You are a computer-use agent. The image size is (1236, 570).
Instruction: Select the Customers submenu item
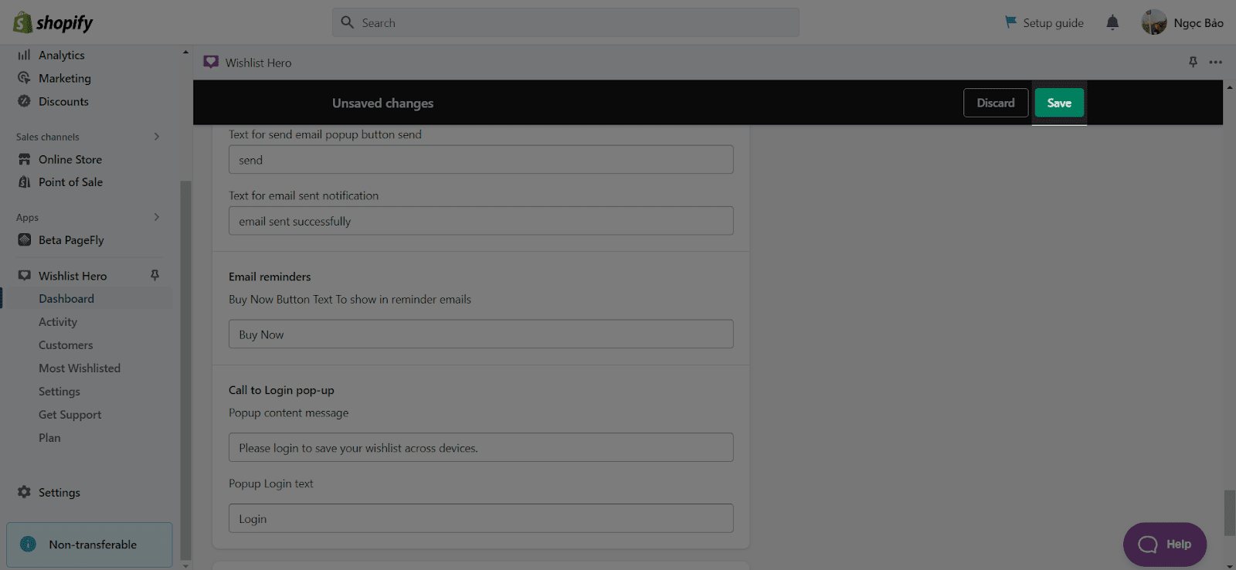[66, 345]
